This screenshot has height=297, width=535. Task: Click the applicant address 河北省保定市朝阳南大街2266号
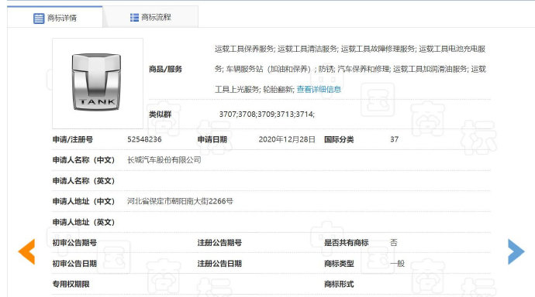(180, 201)
